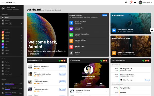Click the orange reload button on Upcoming Events

[x=146, y=61]
